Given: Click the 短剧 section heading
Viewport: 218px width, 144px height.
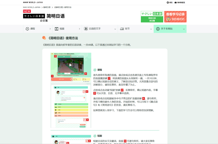Looking at the screenshot, I should 100,136.
